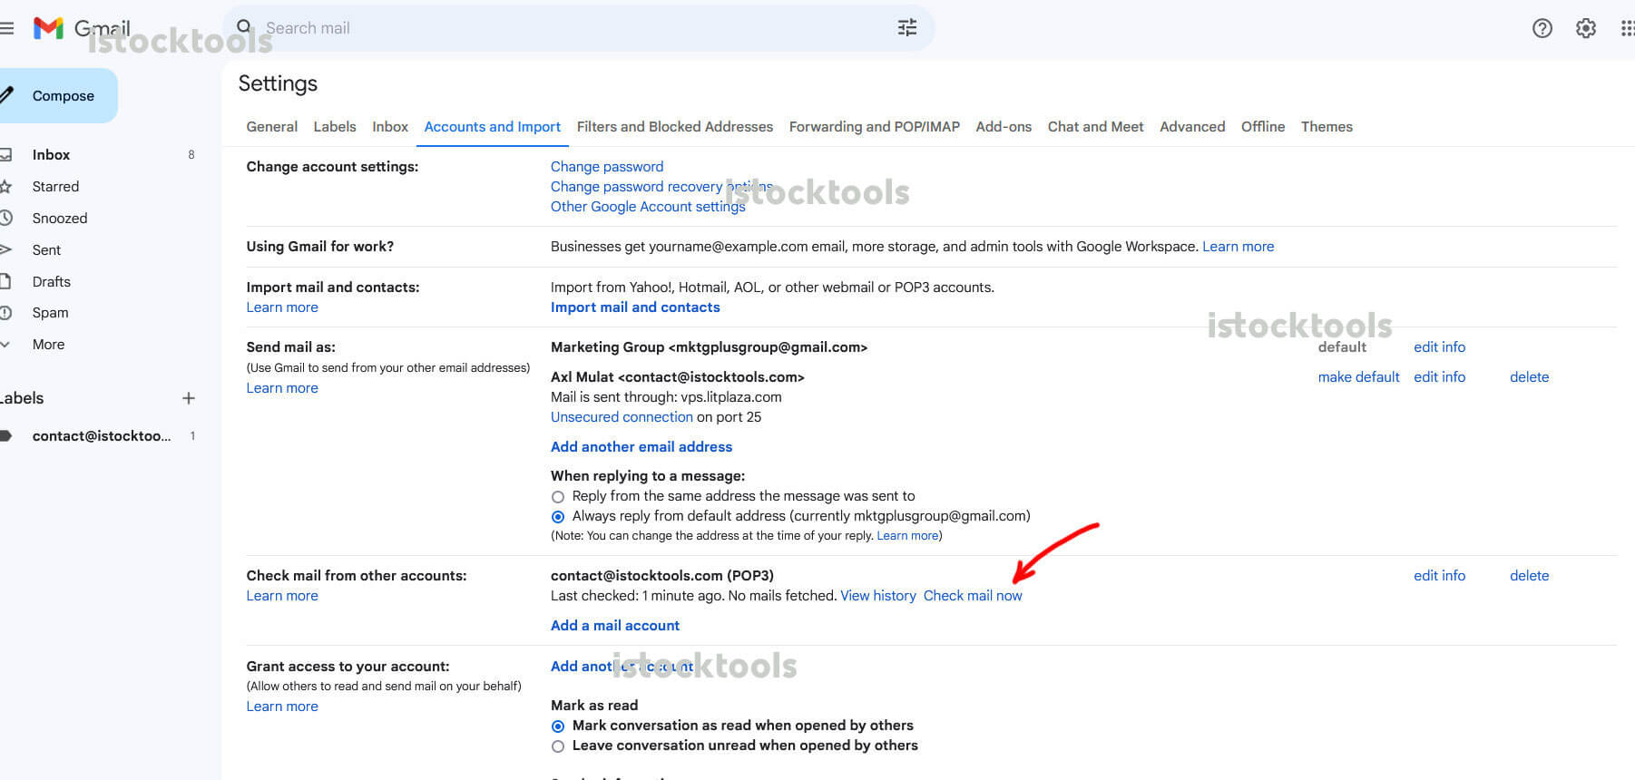Click the Unsecured connection link

622,417
